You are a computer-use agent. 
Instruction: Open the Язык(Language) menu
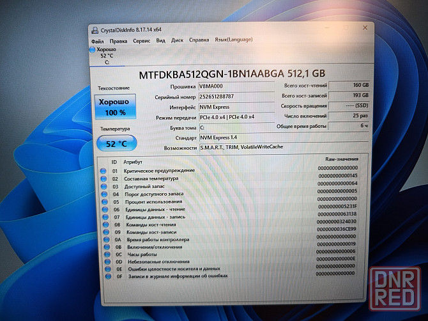click(233, 40)
